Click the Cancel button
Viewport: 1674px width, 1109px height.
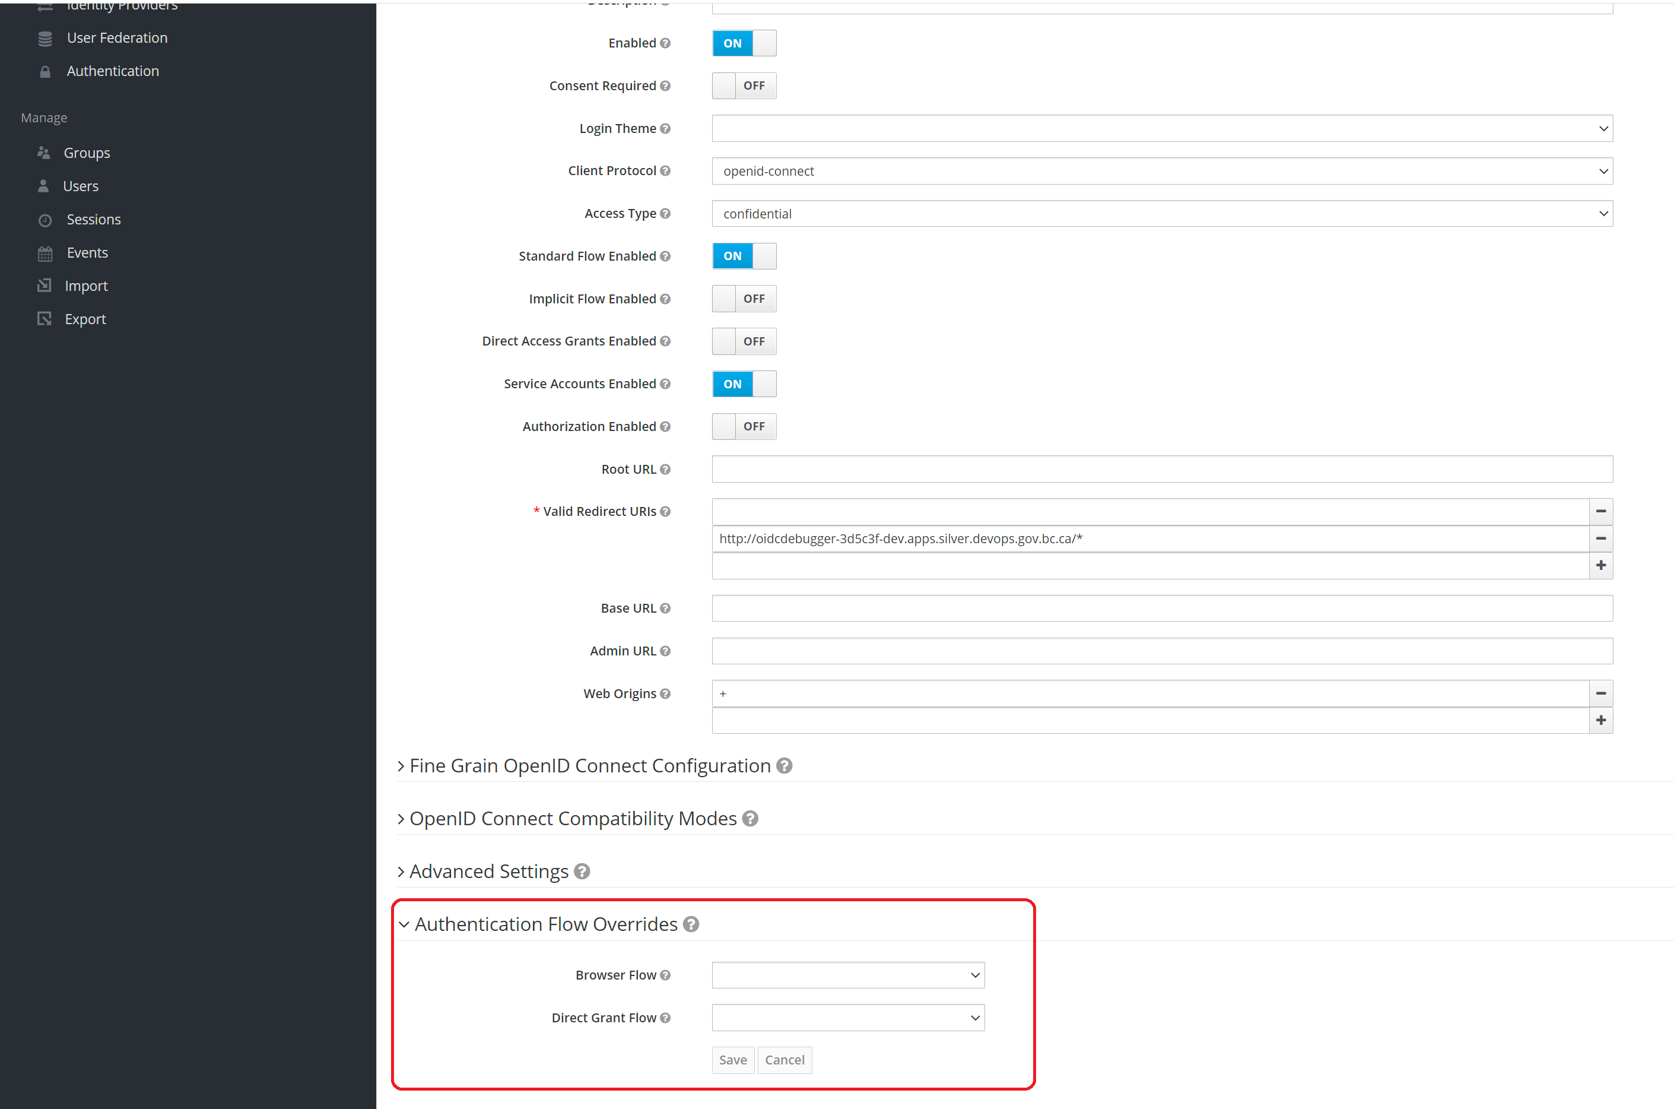point(784,1060)
